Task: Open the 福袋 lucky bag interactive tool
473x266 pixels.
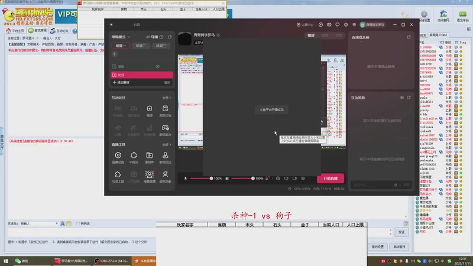Action: coord(150,111)
